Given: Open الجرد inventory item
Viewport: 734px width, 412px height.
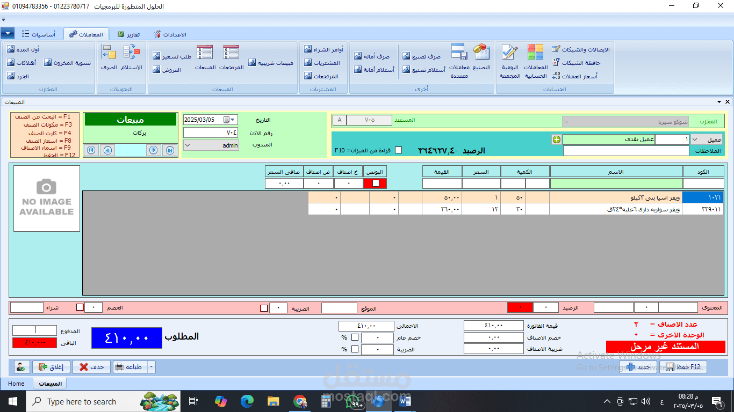Looking at the screenshot, I should coord(18,76).
